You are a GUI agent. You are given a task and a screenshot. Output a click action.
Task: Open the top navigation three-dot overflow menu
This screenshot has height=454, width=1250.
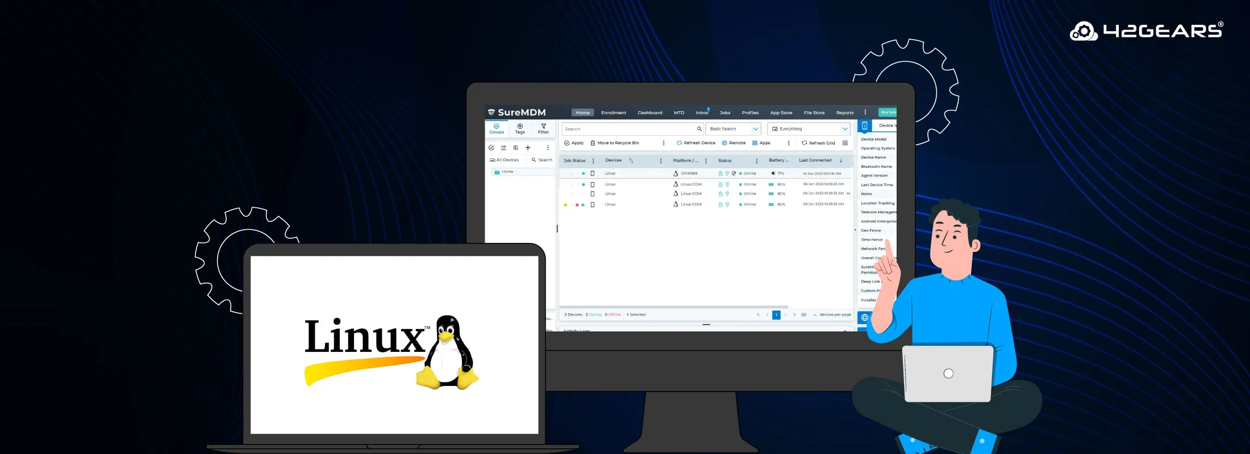[x=865, y=112]
